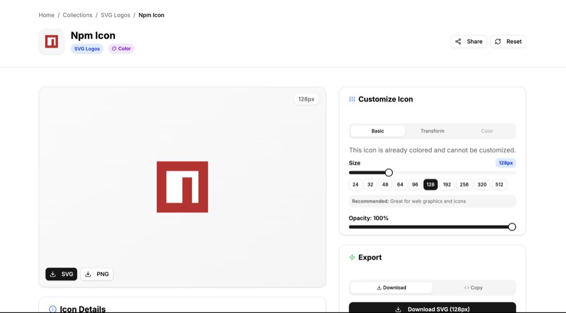Viewport: 566px width, 313px height.
Task: Click the SVG Logos tag badge
Action: pyautogui.click(x=87, y=49)
